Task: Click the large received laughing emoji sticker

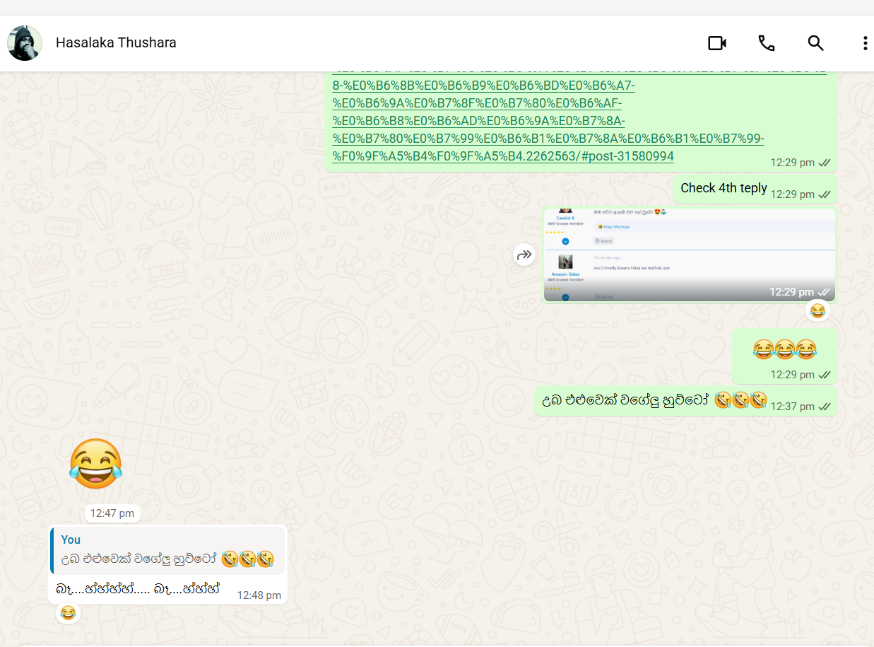Action: click(95, 464)
